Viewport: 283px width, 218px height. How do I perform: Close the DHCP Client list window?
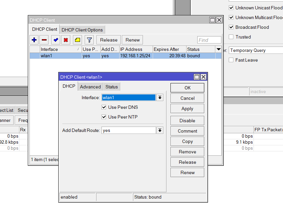tap(219, 20)
